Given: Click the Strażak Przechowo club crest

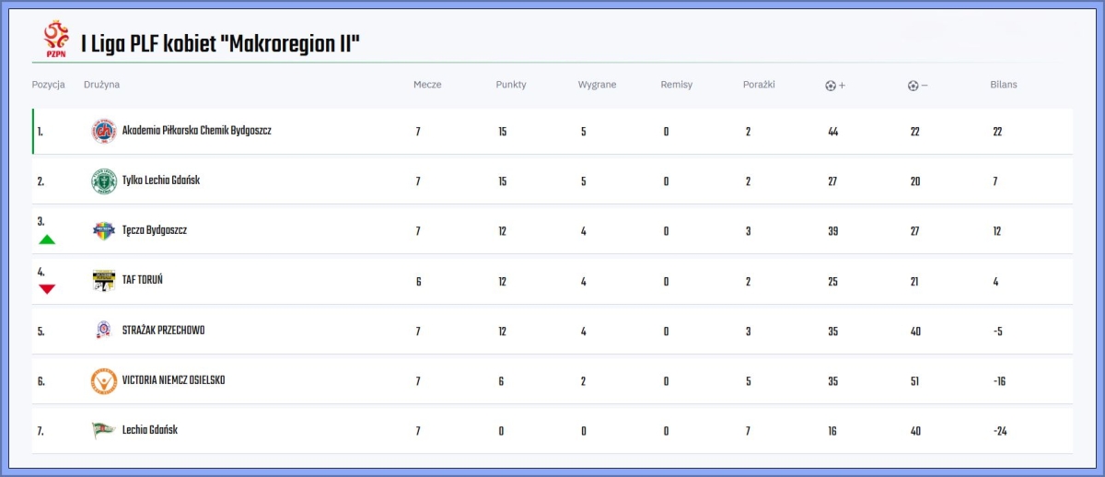Looking at the screenshot, I should pos(103,331).
